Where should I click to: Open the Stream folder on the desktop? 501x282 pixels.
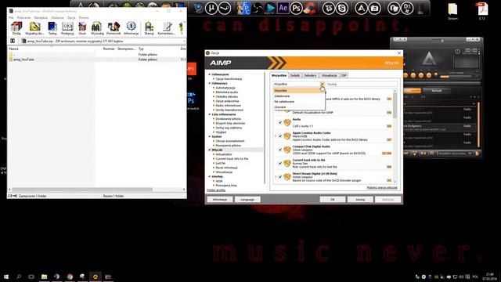[x=452, y=11]
